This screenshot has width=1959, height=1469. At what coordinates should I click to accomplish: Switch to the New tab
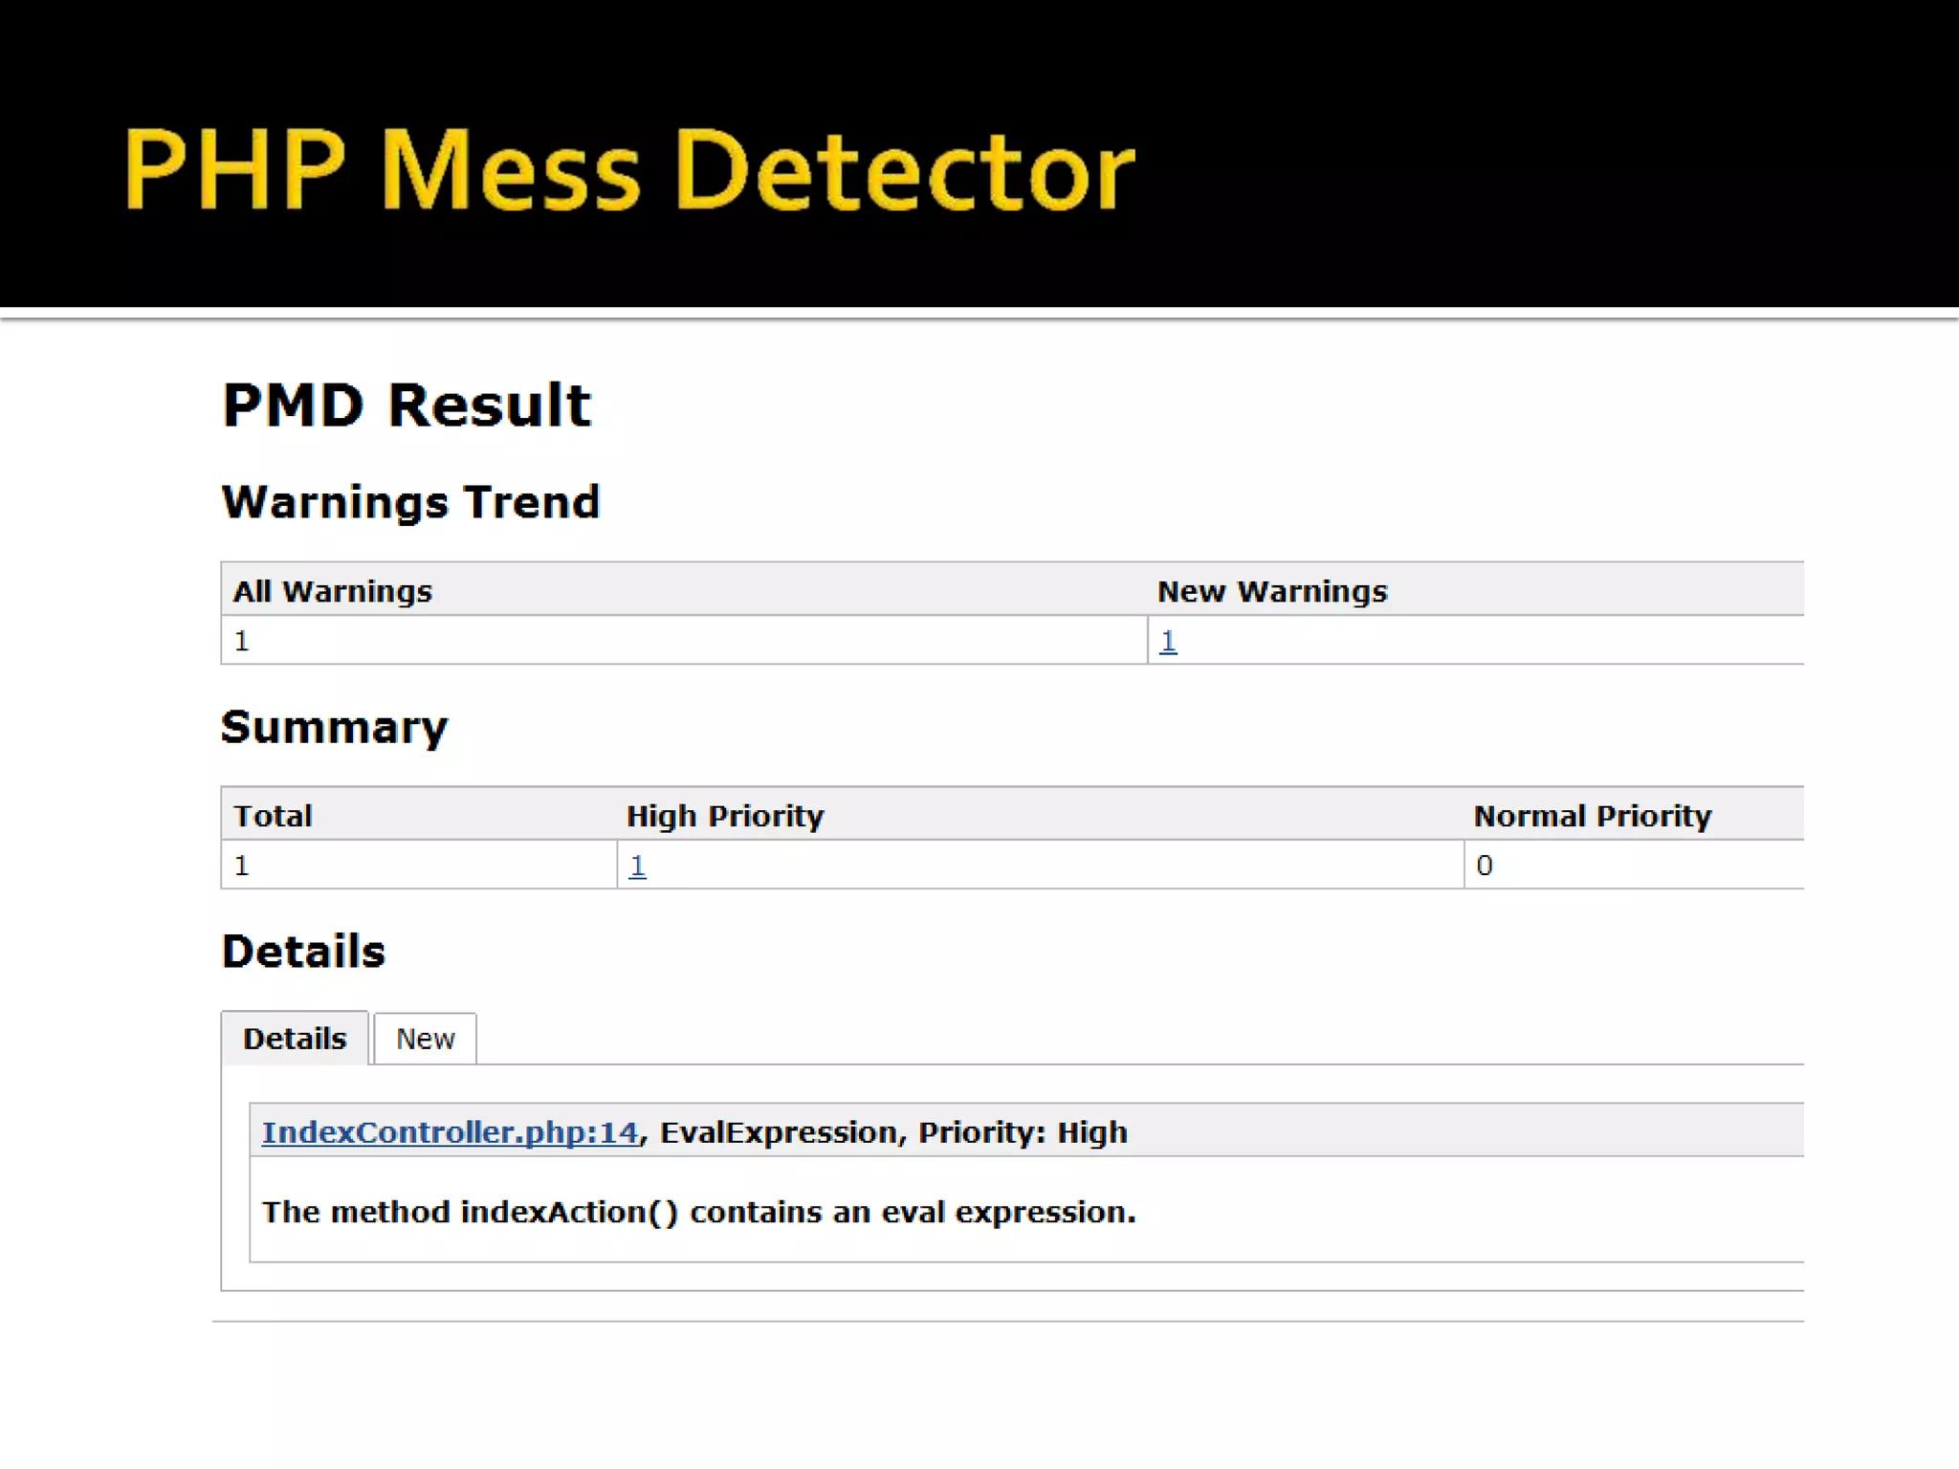(x=425, y=1039)
